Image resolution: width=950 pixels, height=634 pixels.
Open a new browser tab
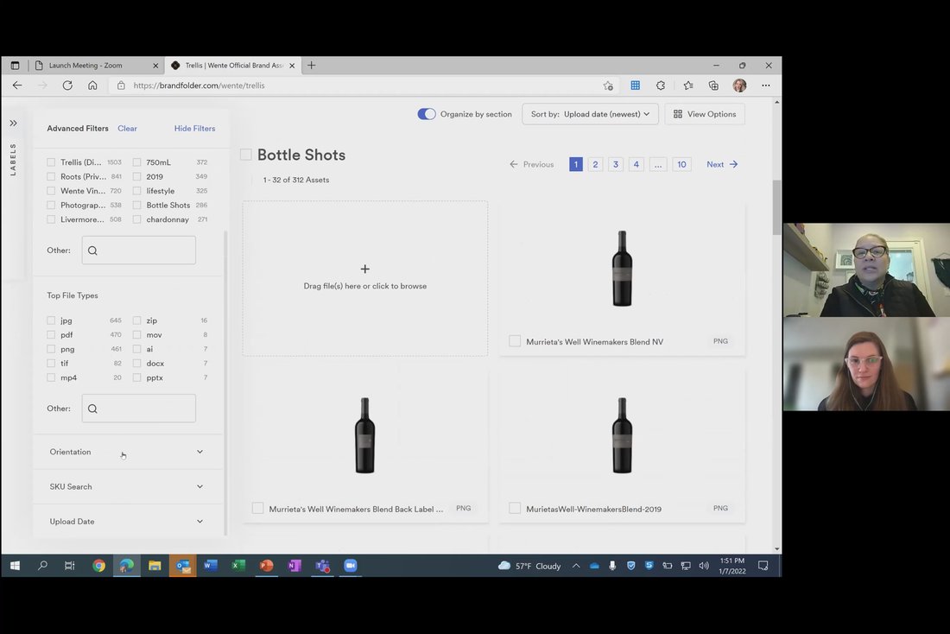point(312,65)
